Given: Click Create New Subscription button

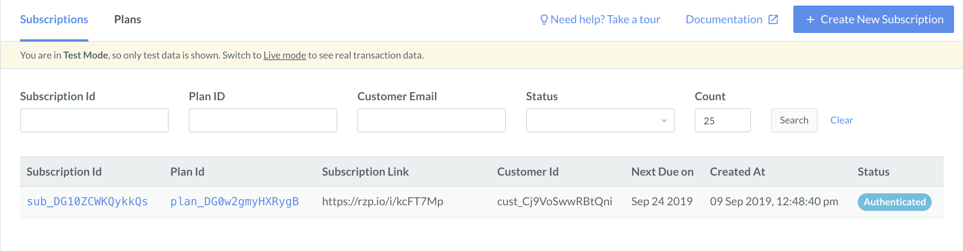Looking at the screenshot, I should [873, 19].
